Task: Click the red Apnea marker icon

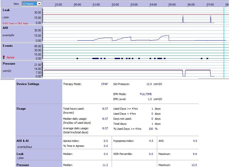Action: click(x=4, y=57)
